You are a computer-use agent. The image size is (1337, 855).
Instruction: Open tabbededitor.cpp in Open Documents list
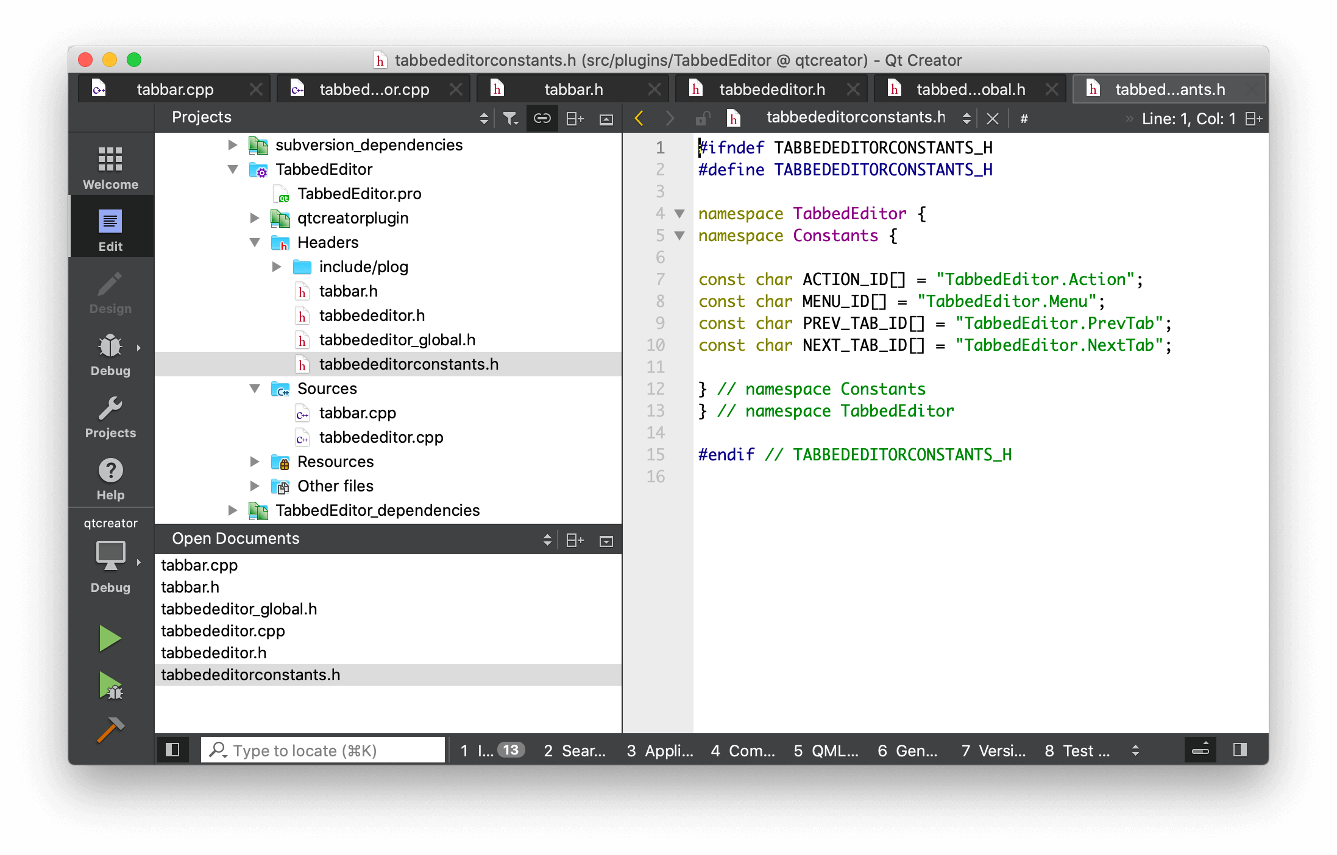coord(222,631)
